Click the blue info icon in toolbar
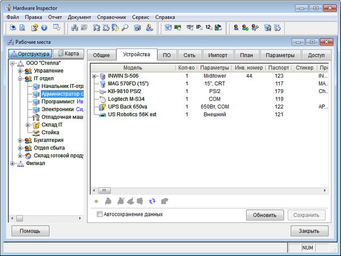Viewport: 341px width, 256px height. coord(44,27)
